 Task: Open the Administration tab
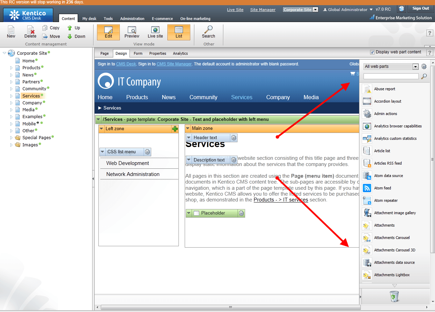coord(132,19)
